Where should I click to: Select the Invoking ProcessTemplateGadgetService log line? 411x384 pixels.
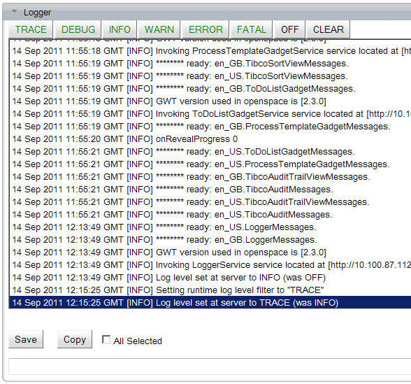[210, 51]
